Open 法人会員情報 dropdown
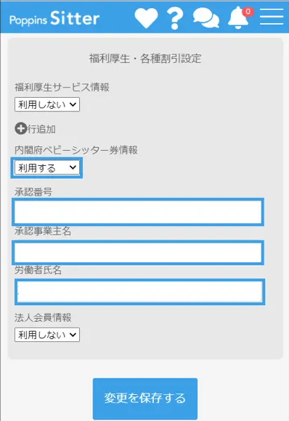This screenshot has height=421, width=289. [x=47, y=335]
